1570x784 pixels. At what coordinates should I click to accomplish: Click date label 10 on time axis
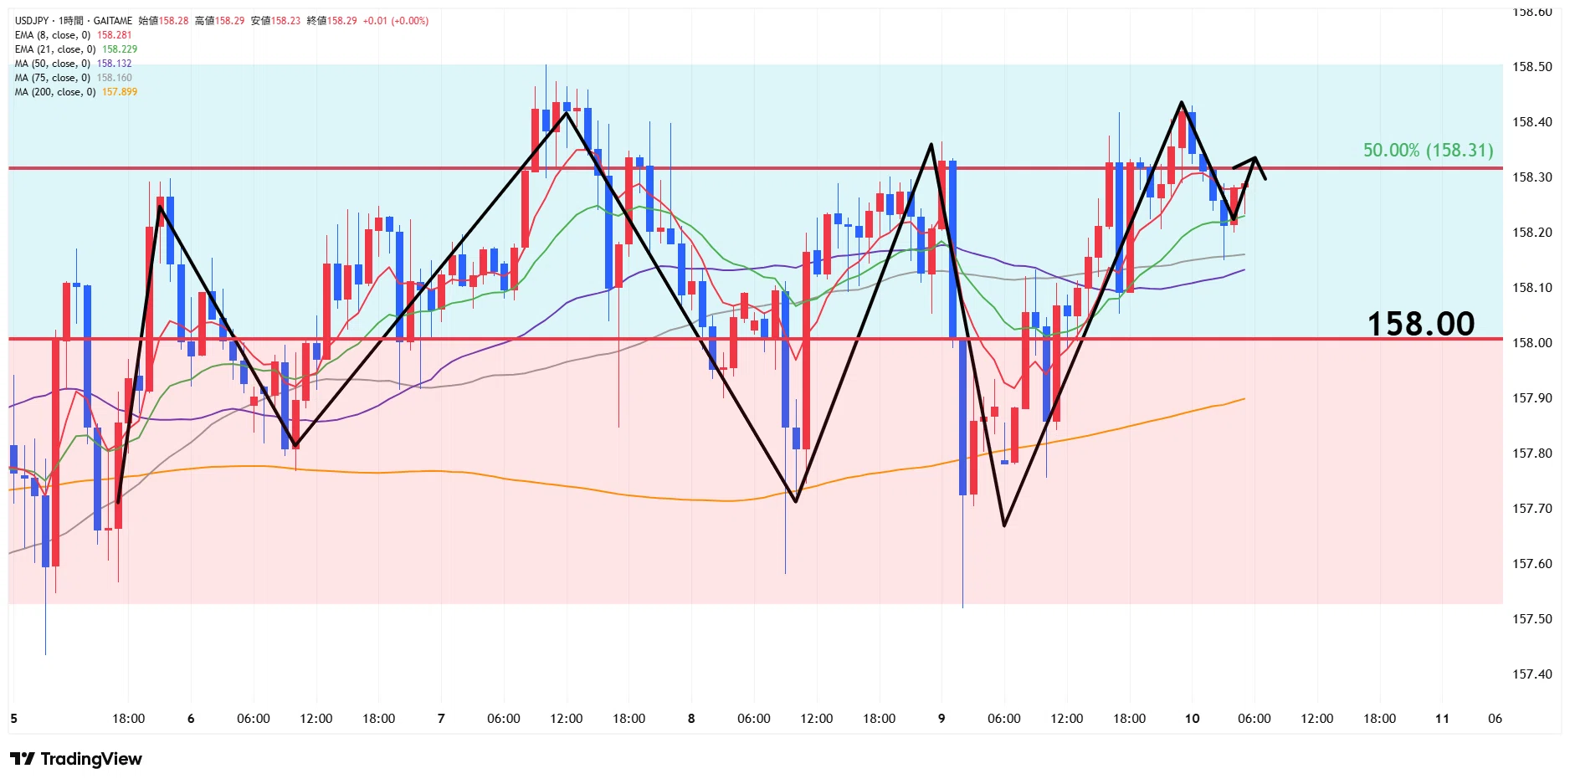click(1192, 719)
